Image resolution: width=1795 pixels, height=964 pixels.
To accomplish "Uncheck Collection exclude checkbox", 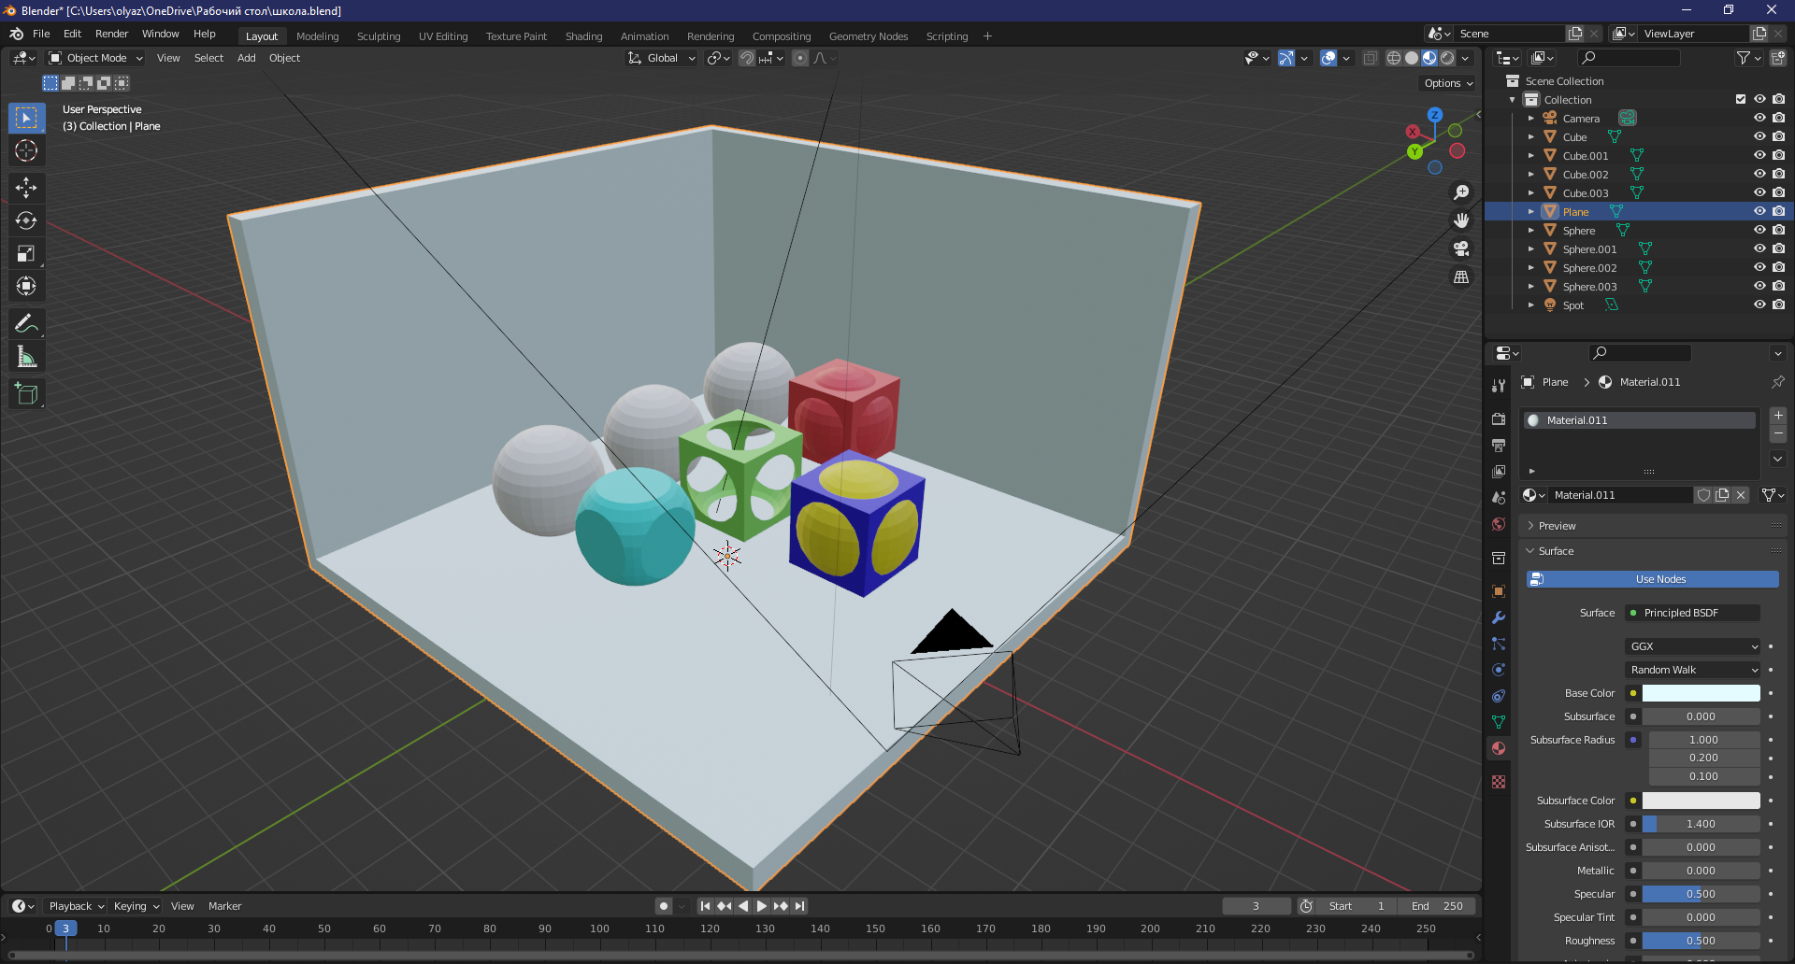I will point(1741,99).
